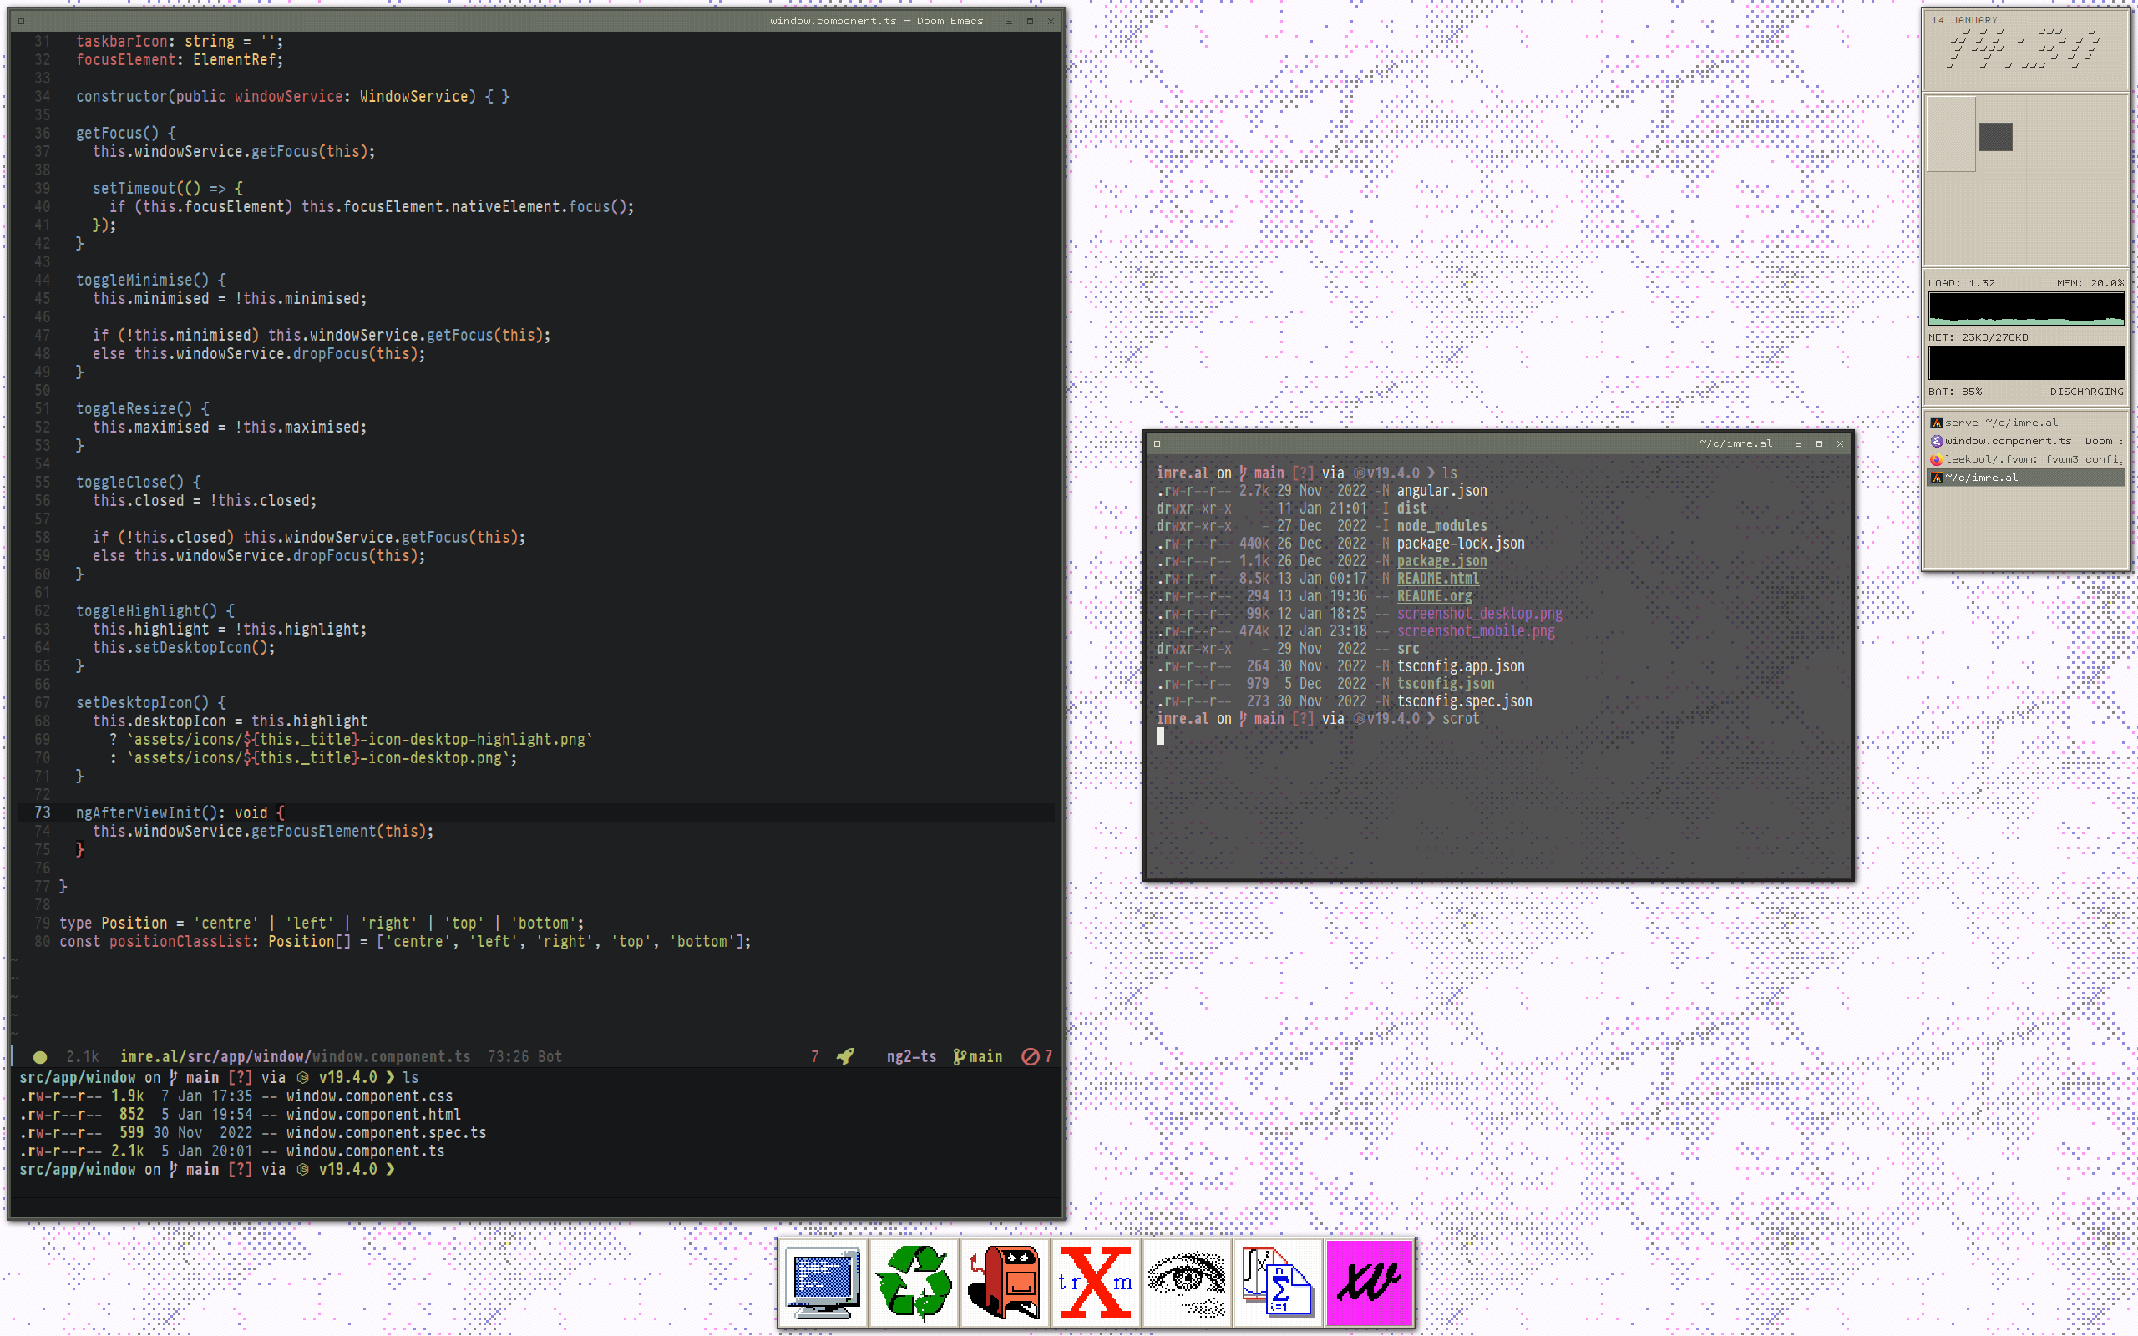
Task: Click the green buffer state dot in modeline
Action: [40, 1057]
